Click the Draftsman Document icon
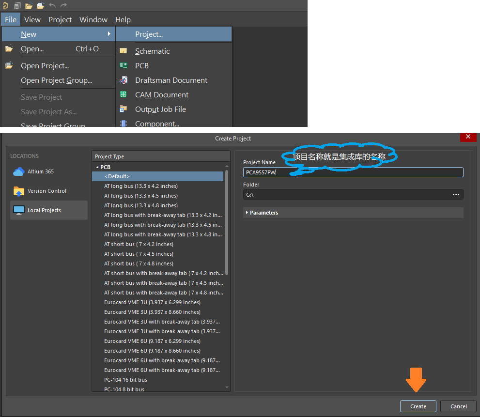Viewport: 480px width, 418px height. [x=124, y=80]
